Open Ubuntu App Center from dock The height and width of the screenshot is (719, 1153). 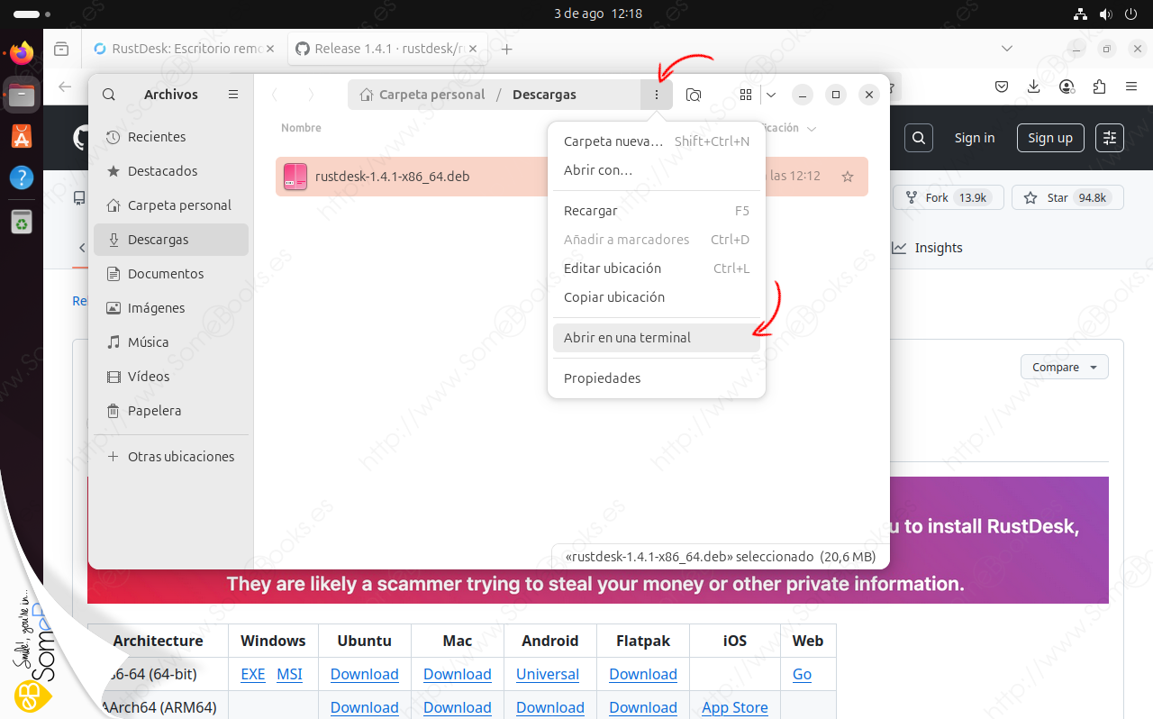[x=22, y=136]
